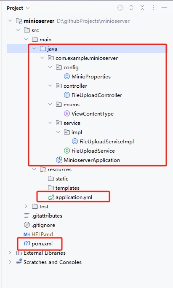
Task: Hide the Project tool window
Action: point(164,8)
